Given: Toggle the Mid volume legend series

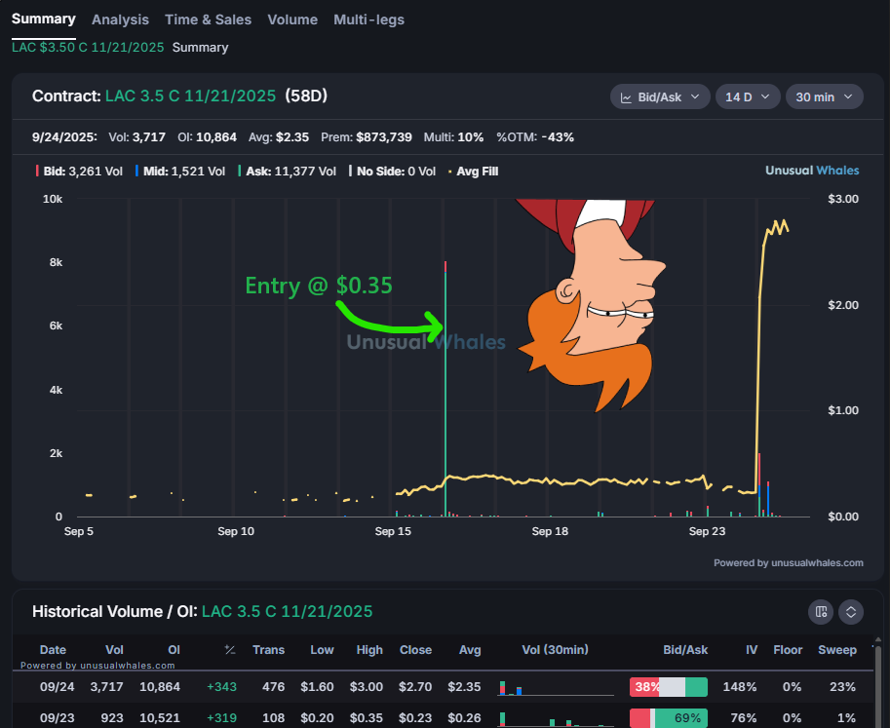Looking at the screenshot, I should tap(180, 172).
